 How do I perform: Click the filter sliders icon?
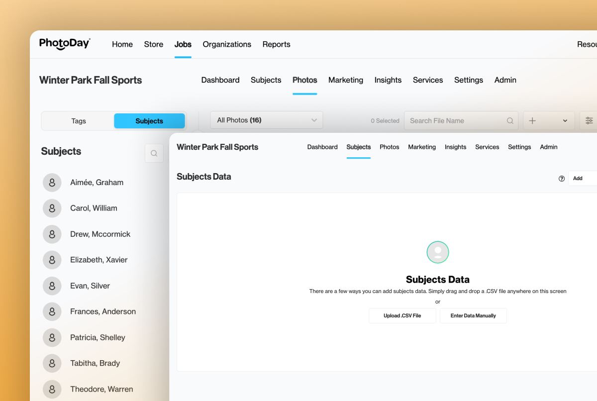click(x=589, y=120)
